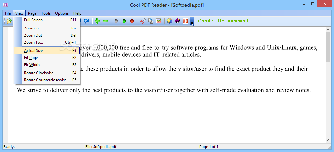
Task: Choose Zoom To... menu entry
Action: (47, 42)
